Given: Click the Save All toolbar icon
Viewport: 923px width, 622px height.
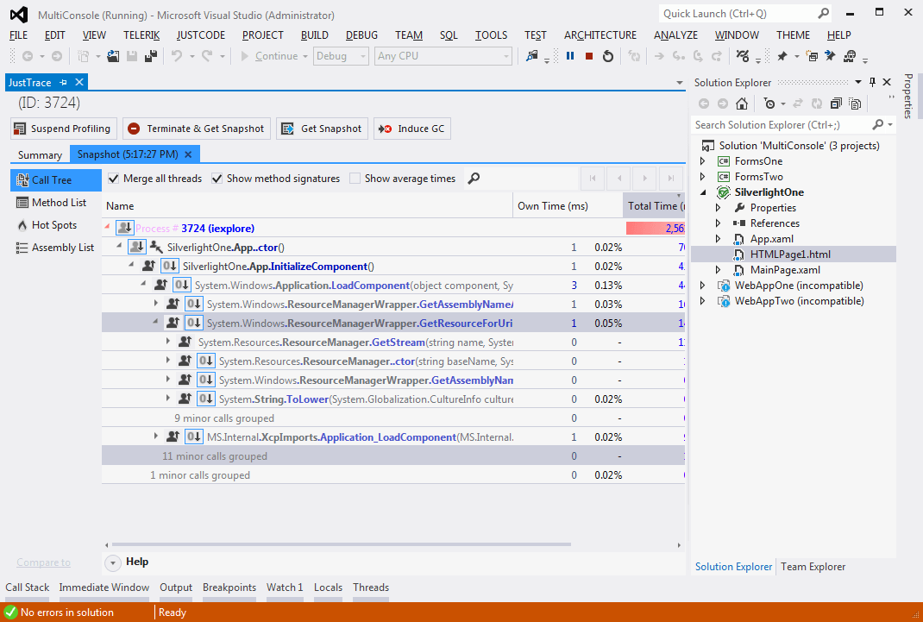Looking at the screenshot, I should pyautogui.click(x=151, y=56).
